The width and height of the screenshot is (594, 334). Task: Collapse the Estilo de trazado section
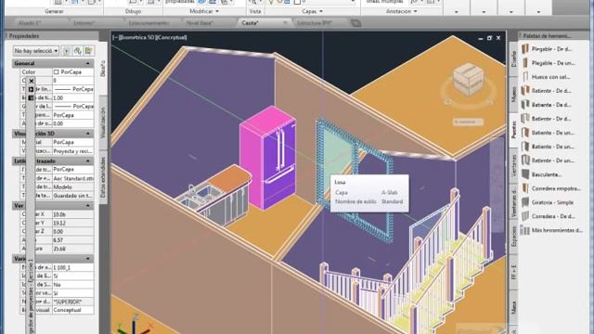88,161
